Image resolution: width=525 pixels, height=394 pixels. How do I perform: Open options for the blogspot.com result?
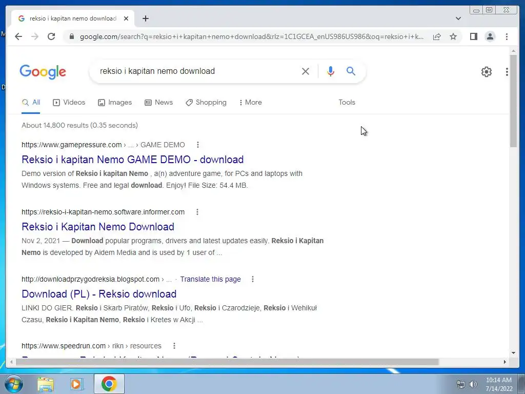[x=253, y=279]
